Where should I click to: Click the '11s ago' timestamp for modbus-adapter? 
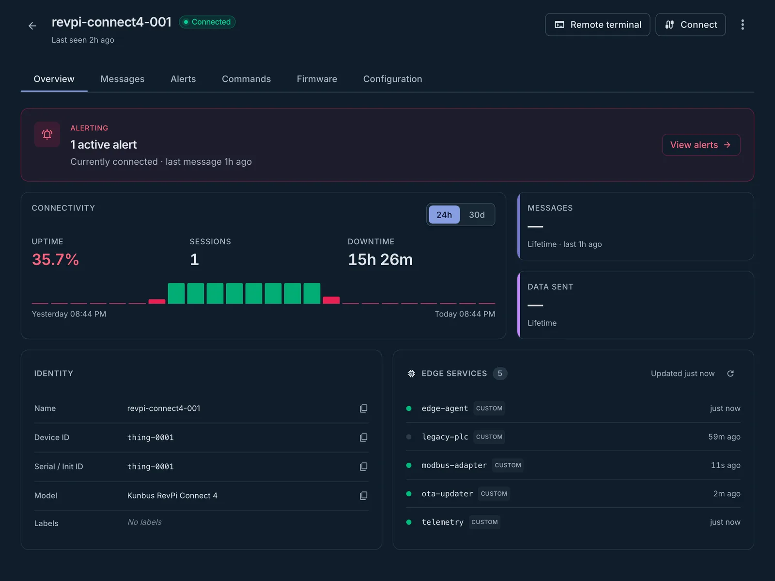pos(726,465)
